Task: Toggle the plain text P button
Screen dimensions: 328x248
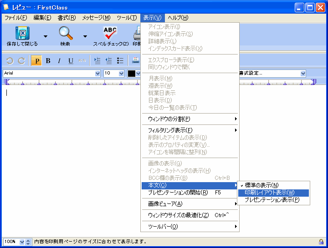Action: 36,61
